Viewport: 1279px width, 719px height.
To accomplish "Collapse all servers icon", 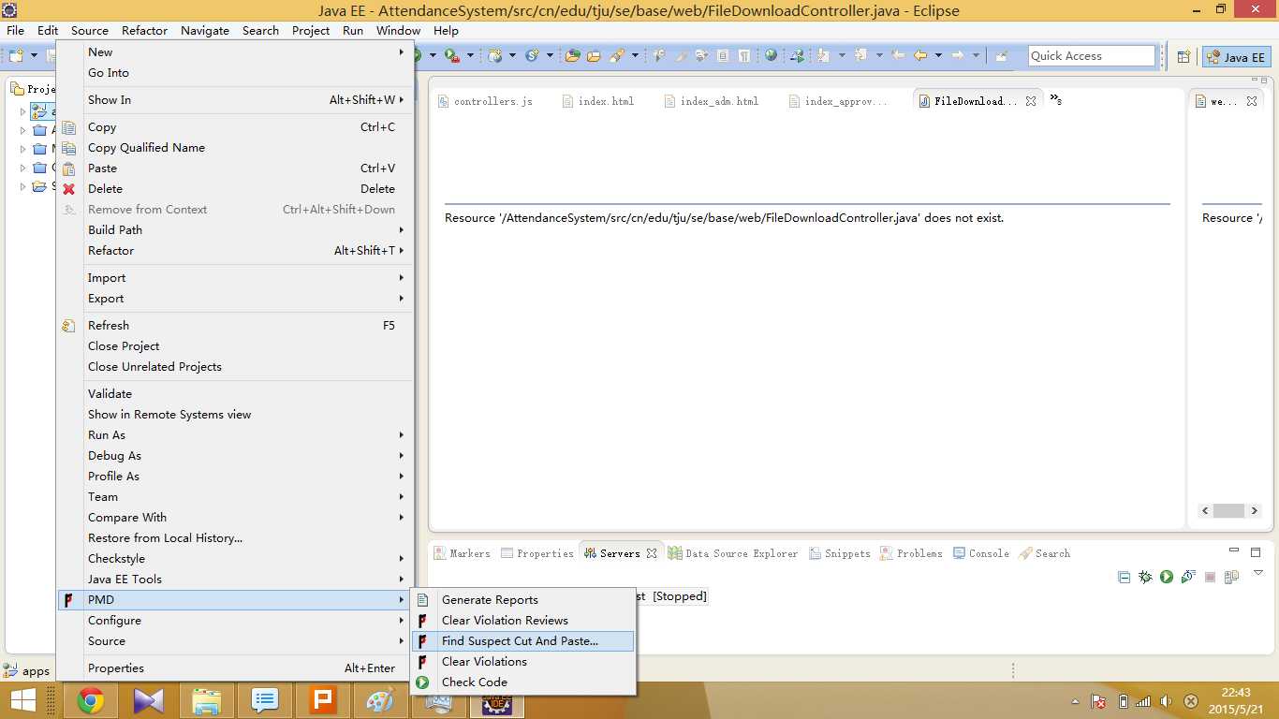I will (x=1124, y=577).
